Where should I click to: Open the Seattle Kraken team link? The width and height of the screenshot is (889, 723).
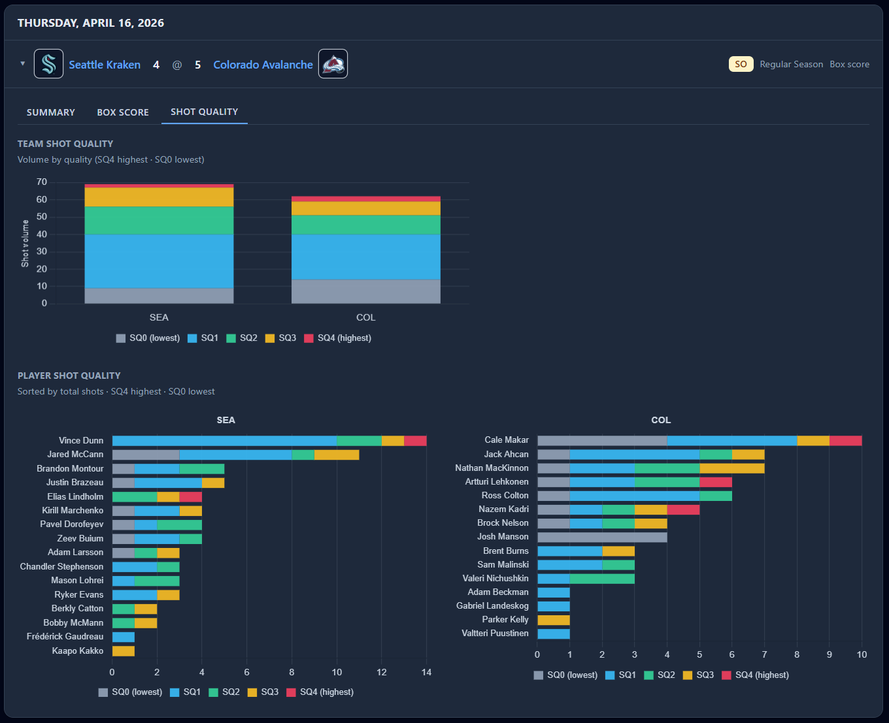tap(105, 65)
